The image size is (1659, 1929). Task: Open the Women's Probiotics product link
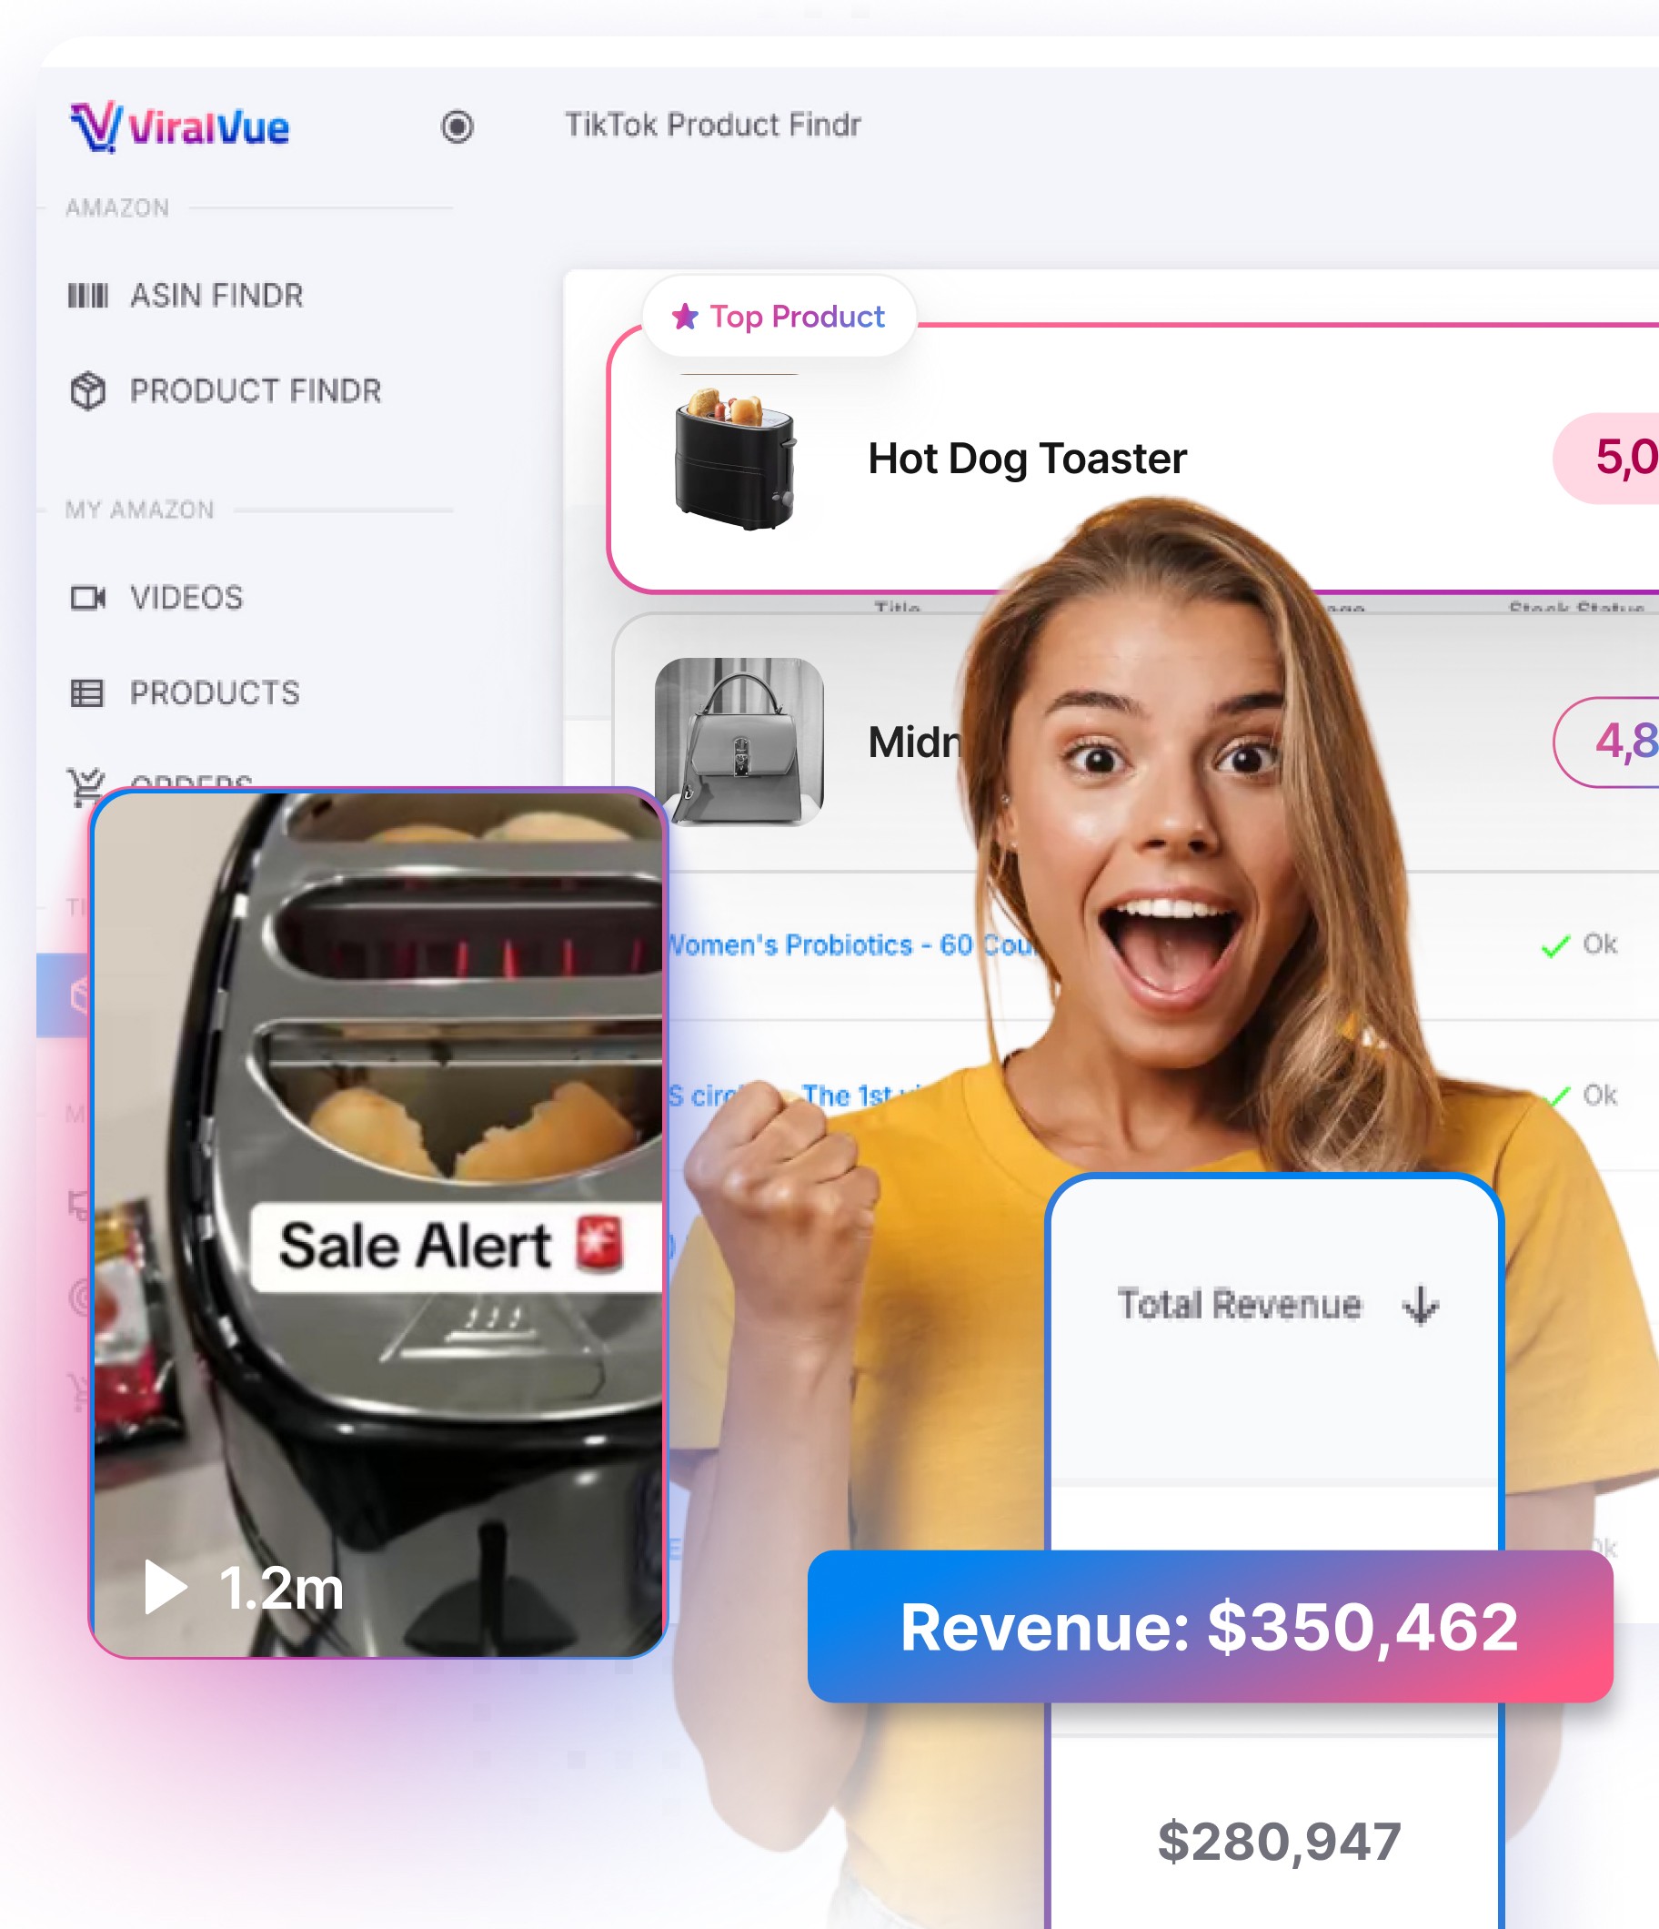[x=851, y=945]
